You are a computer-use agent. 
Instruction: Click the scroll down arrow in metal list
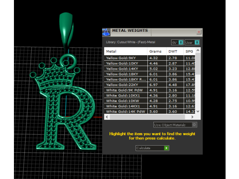(198, 111)
